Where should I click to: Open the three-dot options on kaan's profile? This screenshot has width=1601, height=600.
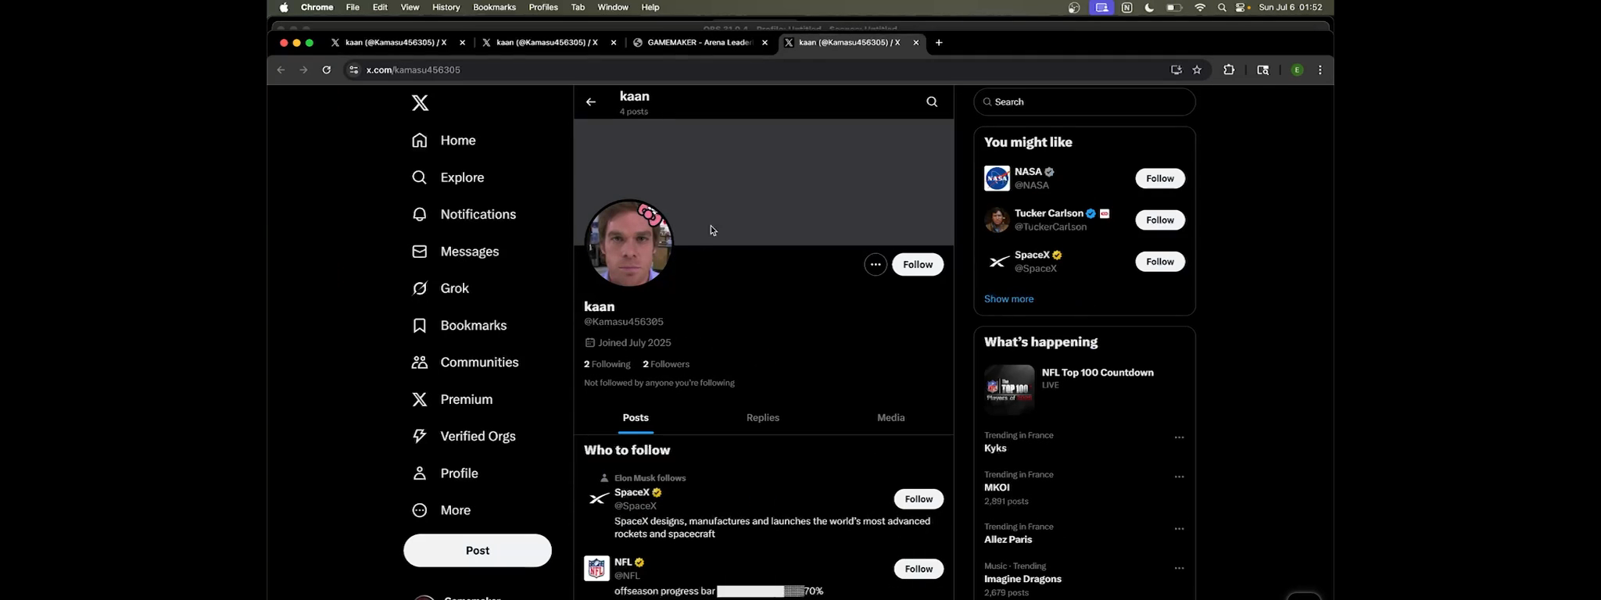[876, 265]
